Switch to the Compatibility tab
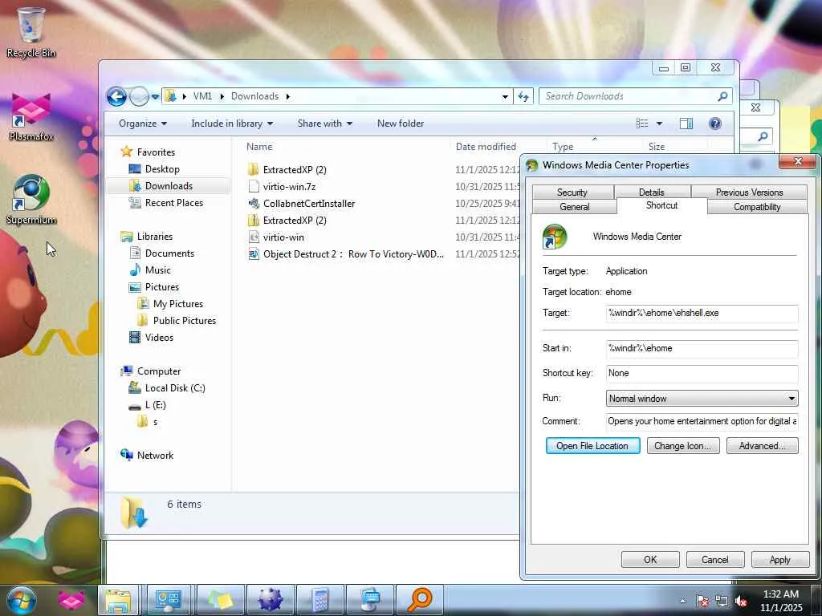822x616 pixels. (757, 207)
